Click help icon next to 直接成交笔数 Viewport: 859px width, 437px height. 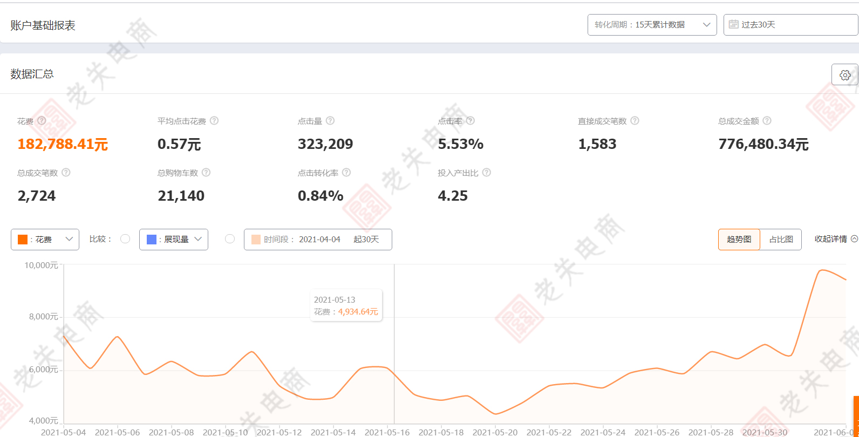[635, 121]
